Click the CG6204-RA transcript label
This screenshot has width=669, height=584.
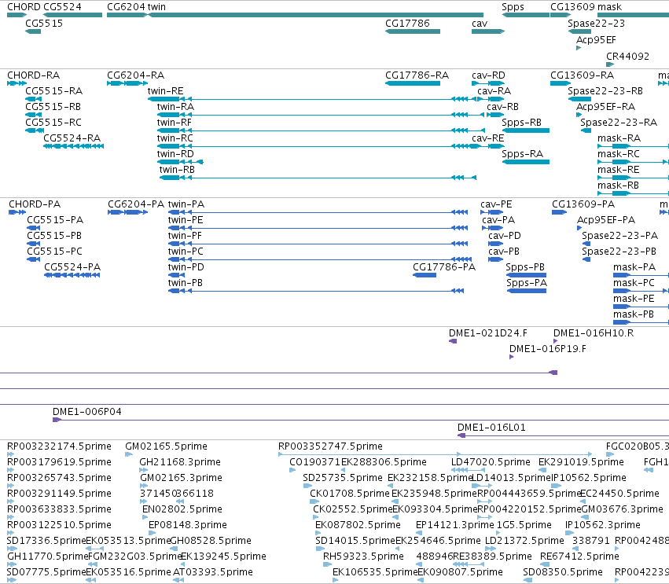(136, 75)
